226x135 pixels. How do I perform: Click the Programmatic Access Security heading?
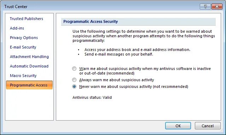point(91,21)
